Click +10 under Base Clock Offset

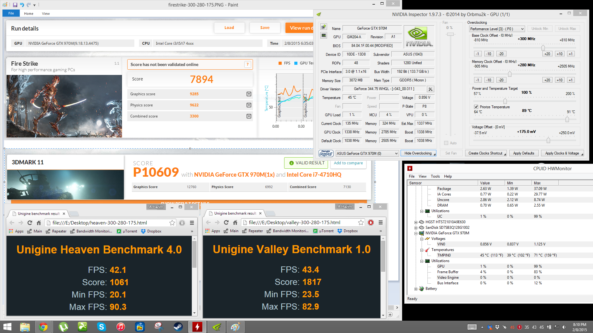coord(560,54)
